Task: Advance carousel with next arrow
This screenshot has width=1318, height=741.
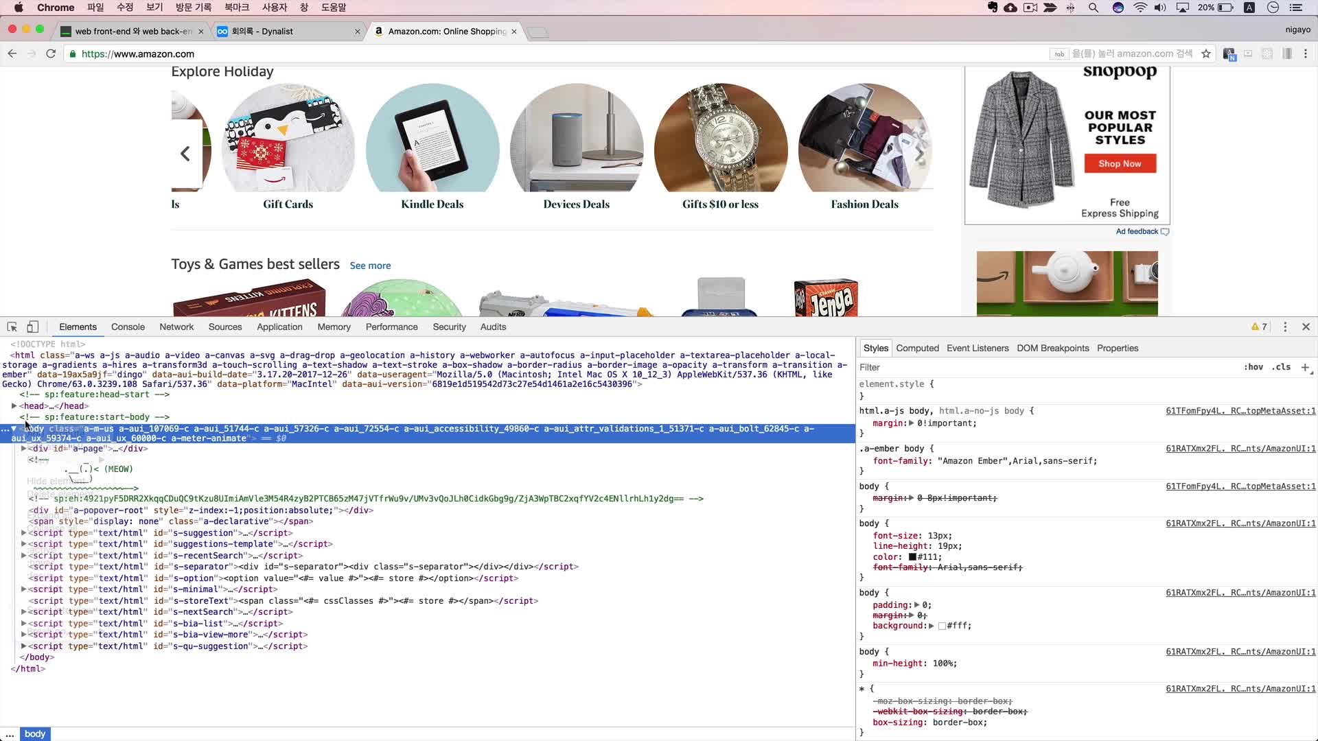Action: tap(920, 154)
